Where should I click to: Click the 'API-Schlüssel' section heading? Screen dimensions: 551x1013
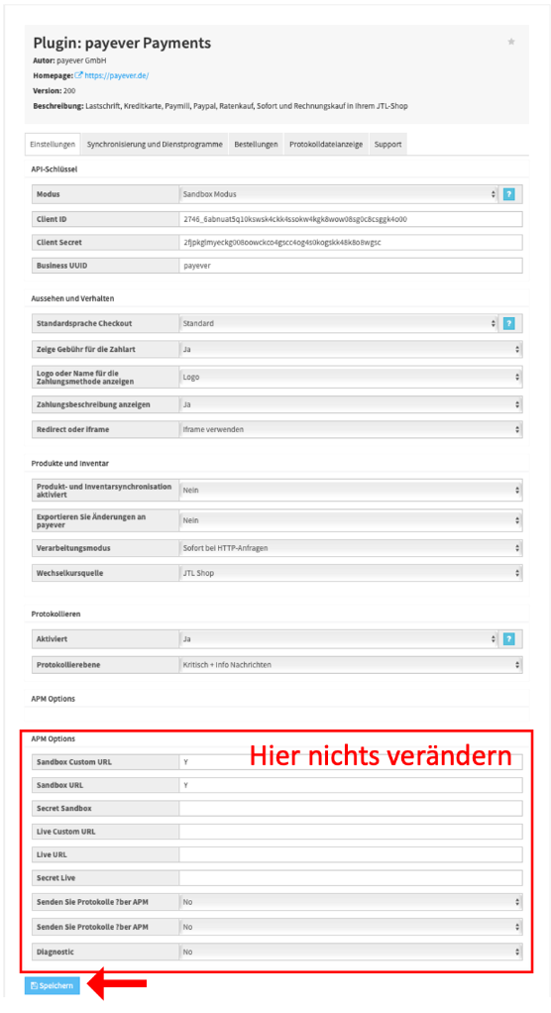(x=55, y=169)
